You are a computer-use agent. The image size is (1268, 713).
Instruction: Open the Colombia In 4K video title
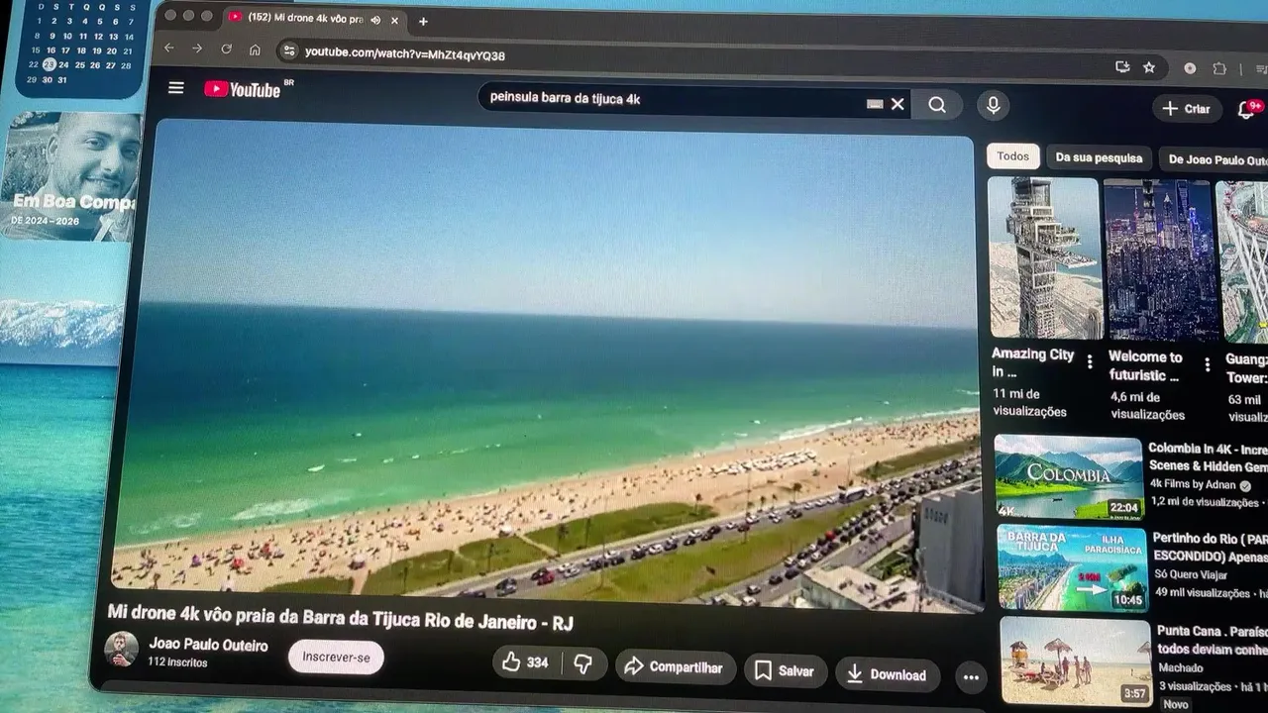[x=1208, y=458]
